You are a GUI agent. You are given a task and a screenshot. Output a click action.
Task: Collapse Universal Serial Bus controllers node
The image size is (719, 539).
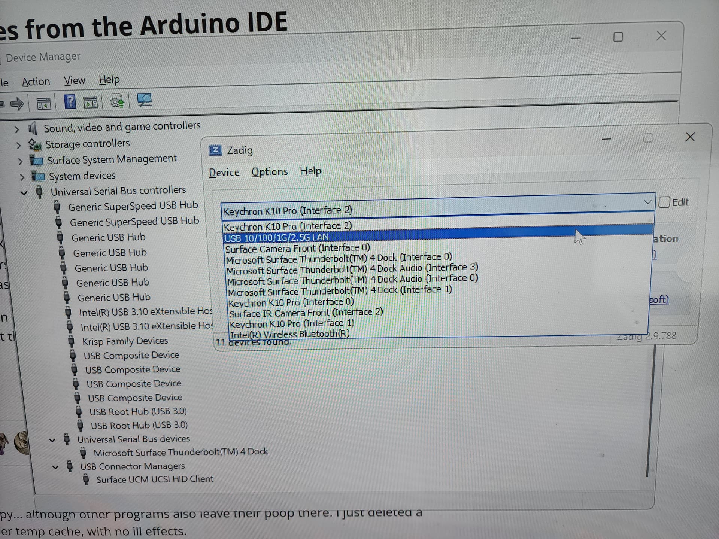pos(24,193)
